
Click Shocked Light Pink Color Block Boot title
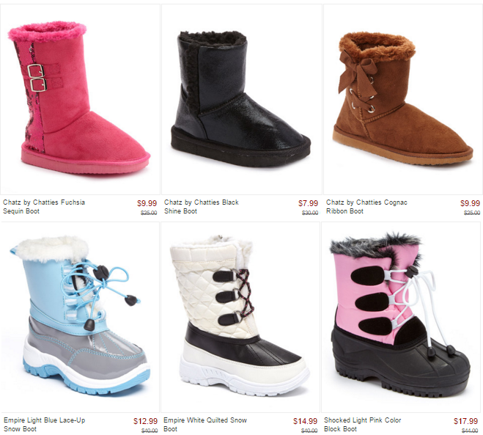[x=363, y=425]
